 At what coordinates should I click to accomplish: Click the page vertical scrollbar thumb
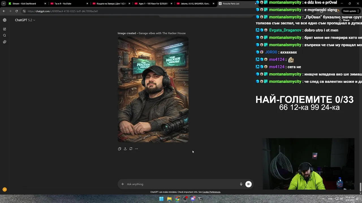(361, 187)
